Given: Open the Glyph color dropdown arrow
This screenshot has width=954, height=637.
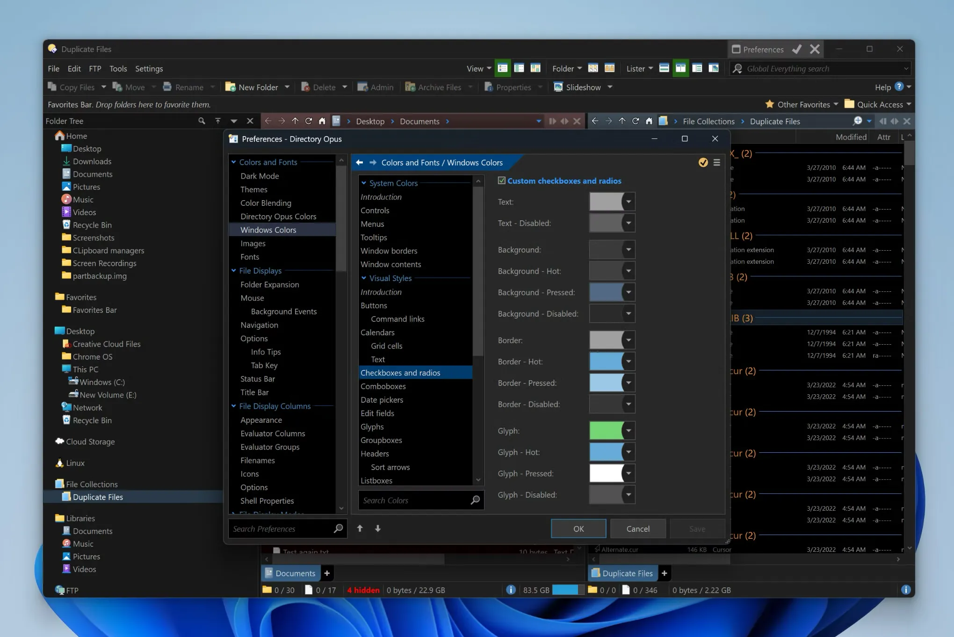Looking at the screenshot, I should (x=629, y=431).
